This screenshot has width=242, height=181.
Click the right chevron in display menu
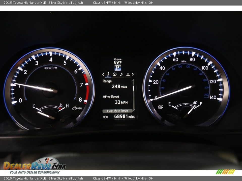[x=133, y=74]
